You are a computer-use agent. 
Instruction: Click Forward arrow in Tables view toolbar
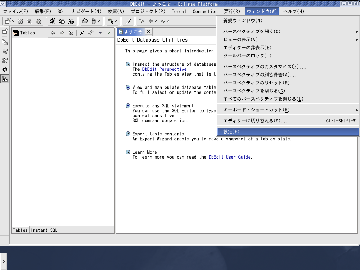point(62,33)
